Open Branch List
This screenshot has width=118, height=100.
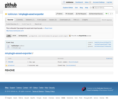38,24
